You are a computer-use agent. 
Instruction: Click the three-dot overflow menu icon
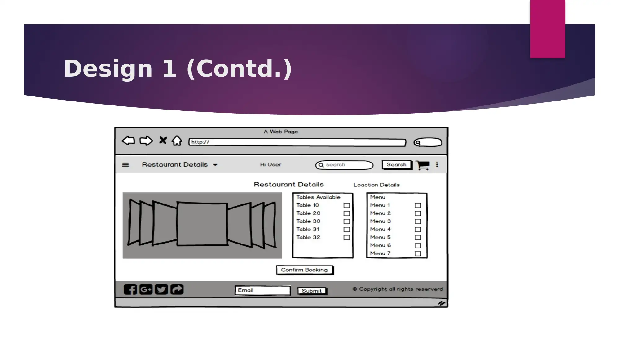tap(437, 165)
